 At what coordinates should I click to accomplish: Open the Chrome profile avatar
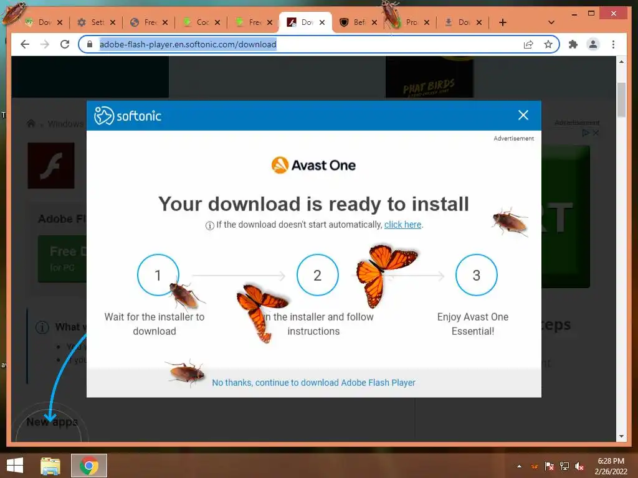click(x=593, y=44)
